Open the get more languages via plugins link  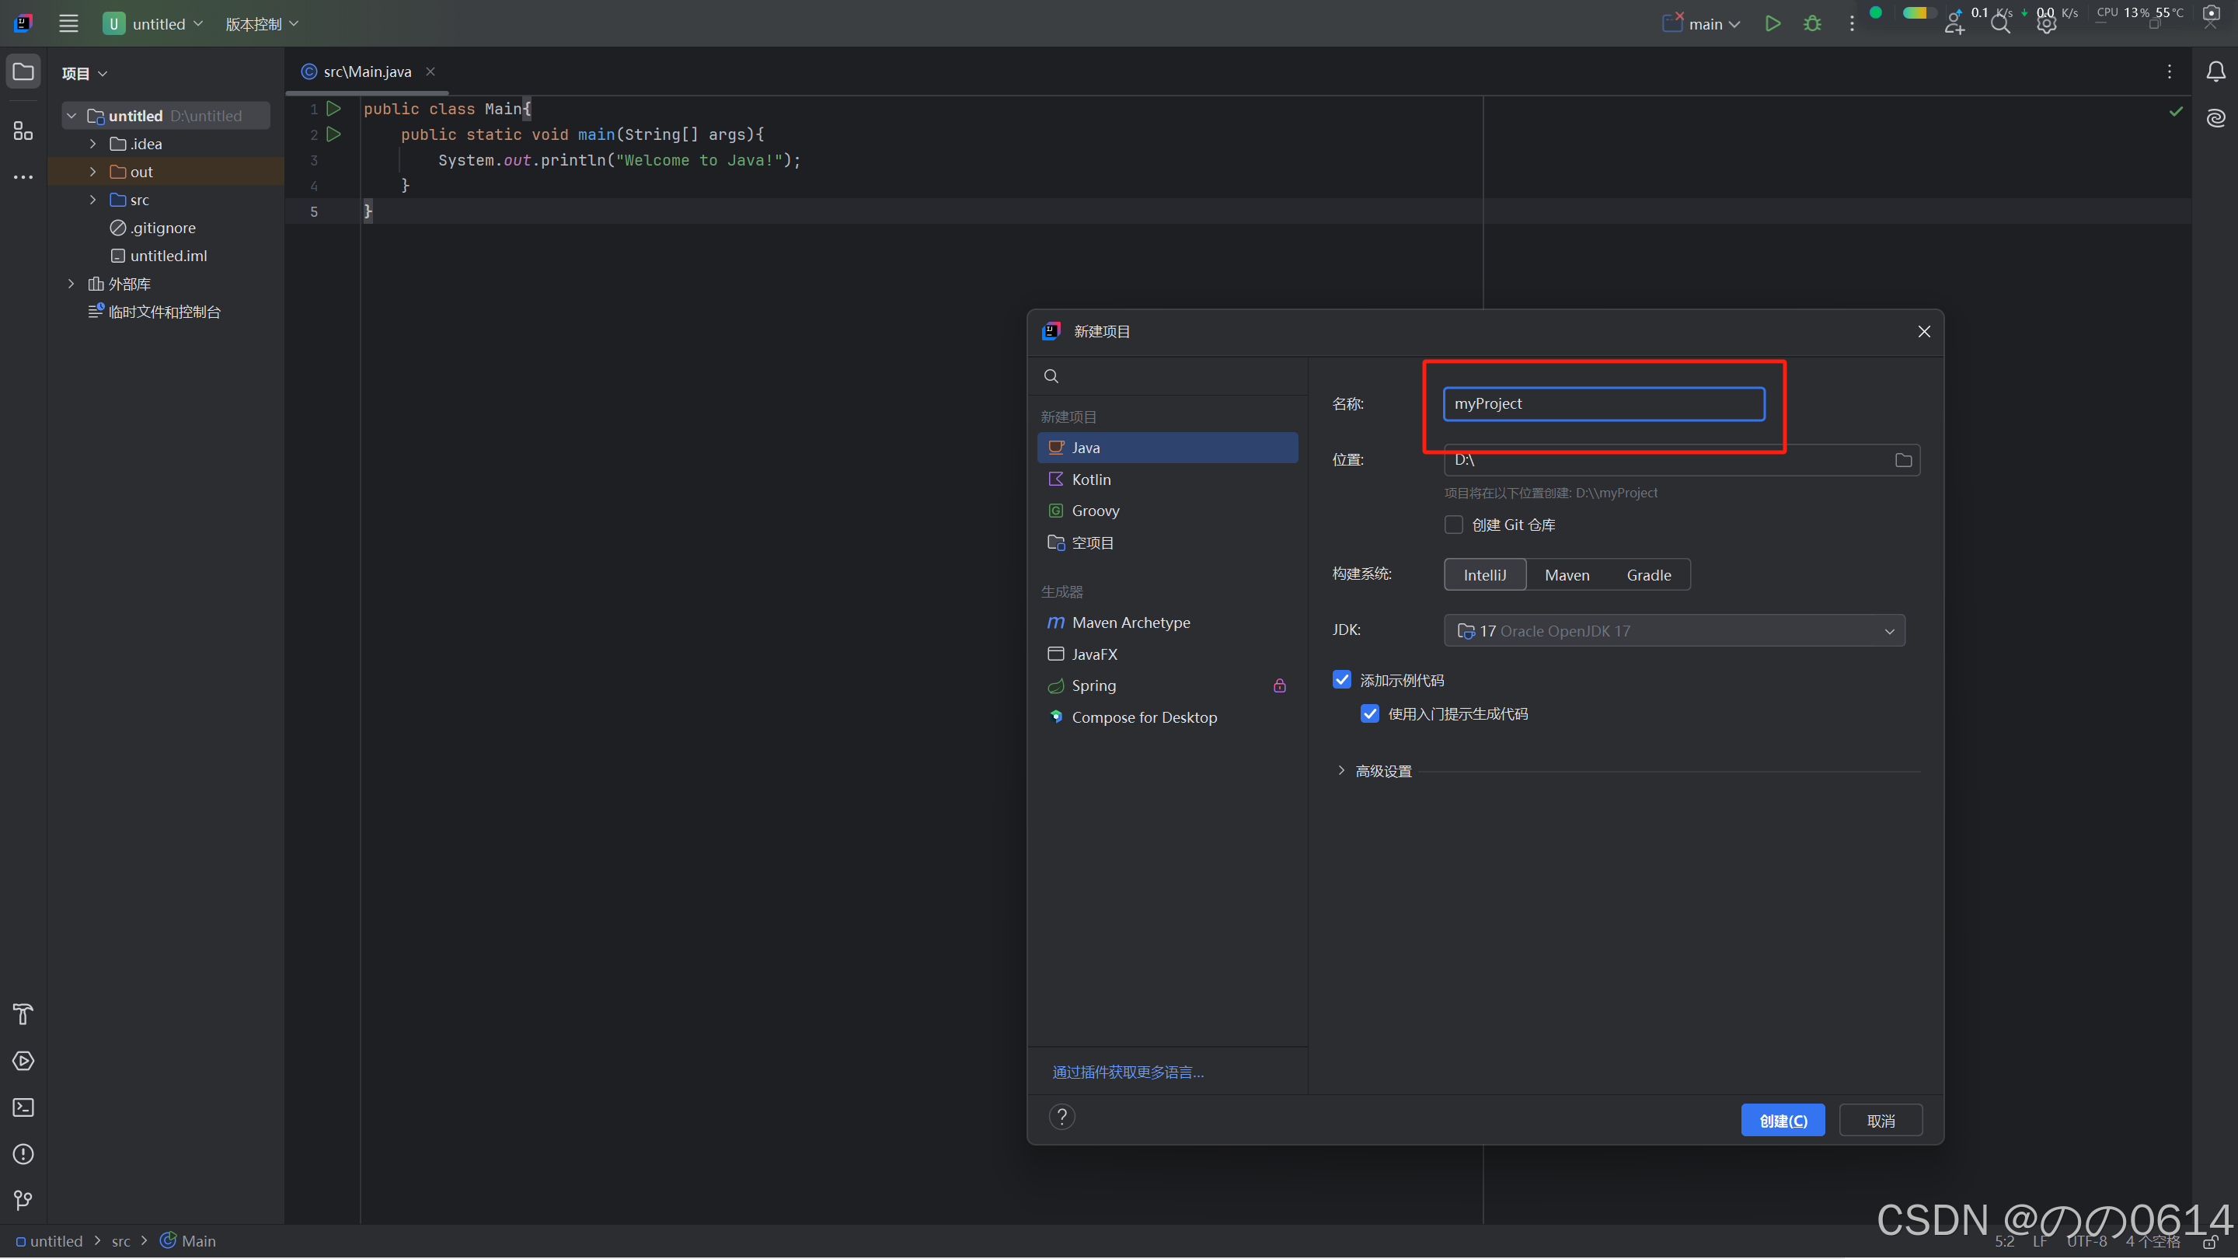pyautogui.click(x=1128, y=1072)
